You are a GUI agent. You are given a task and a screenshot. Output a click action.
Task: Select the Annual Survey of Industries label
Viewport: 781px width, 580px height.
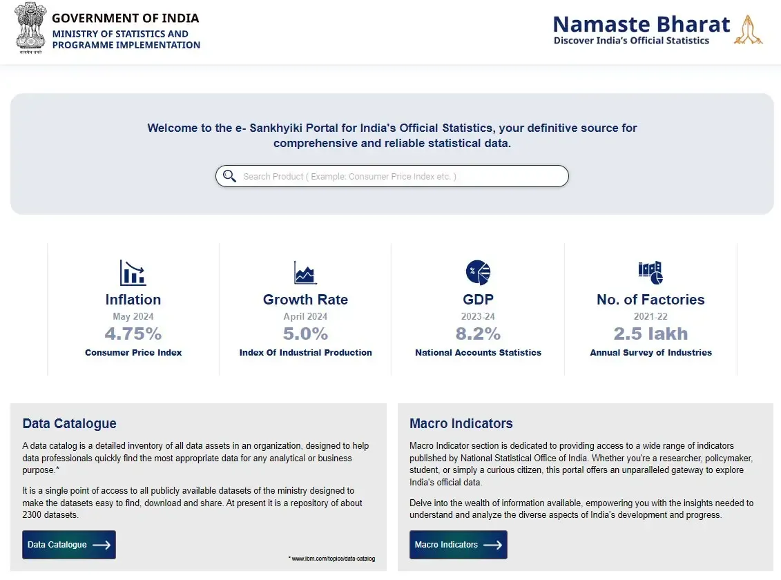pos(650,352)
